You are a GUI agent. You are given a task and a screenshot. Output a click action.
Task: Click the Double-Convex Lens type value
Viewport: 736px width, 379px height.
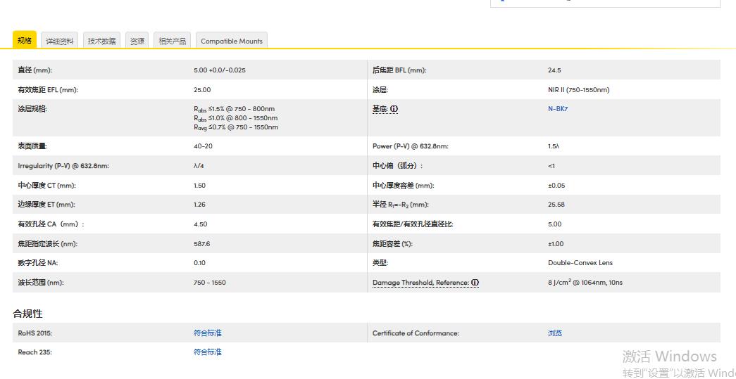pos(580,263)
